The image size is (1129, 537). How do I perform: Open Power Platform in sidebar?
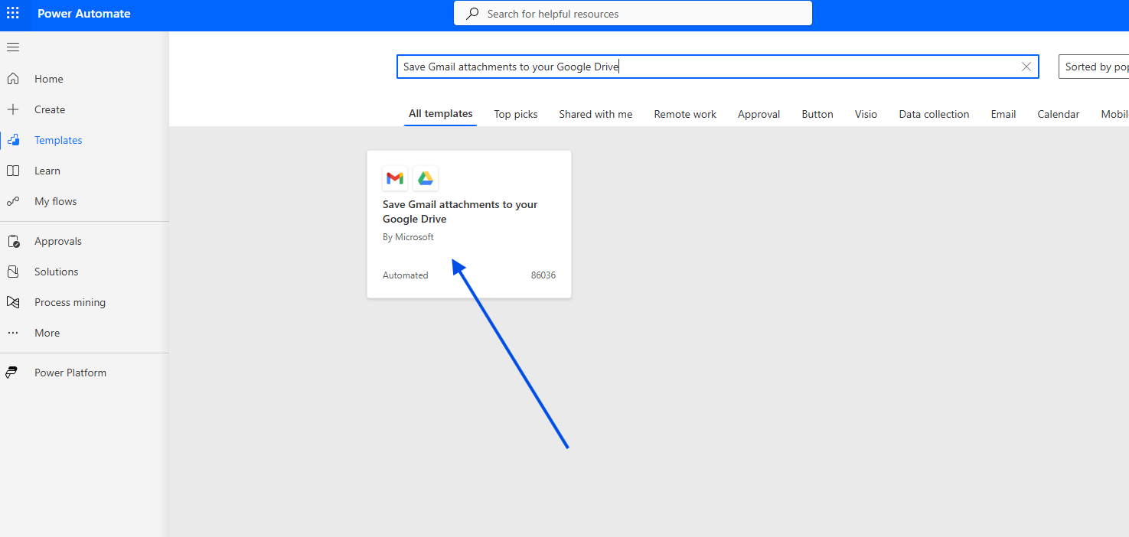pos(70,373)
